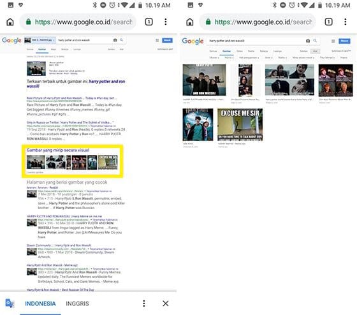Switch to the Semua tab in left page
Image resolution: width=357 pixels, height=315 pixels.
tap(30, 49)
